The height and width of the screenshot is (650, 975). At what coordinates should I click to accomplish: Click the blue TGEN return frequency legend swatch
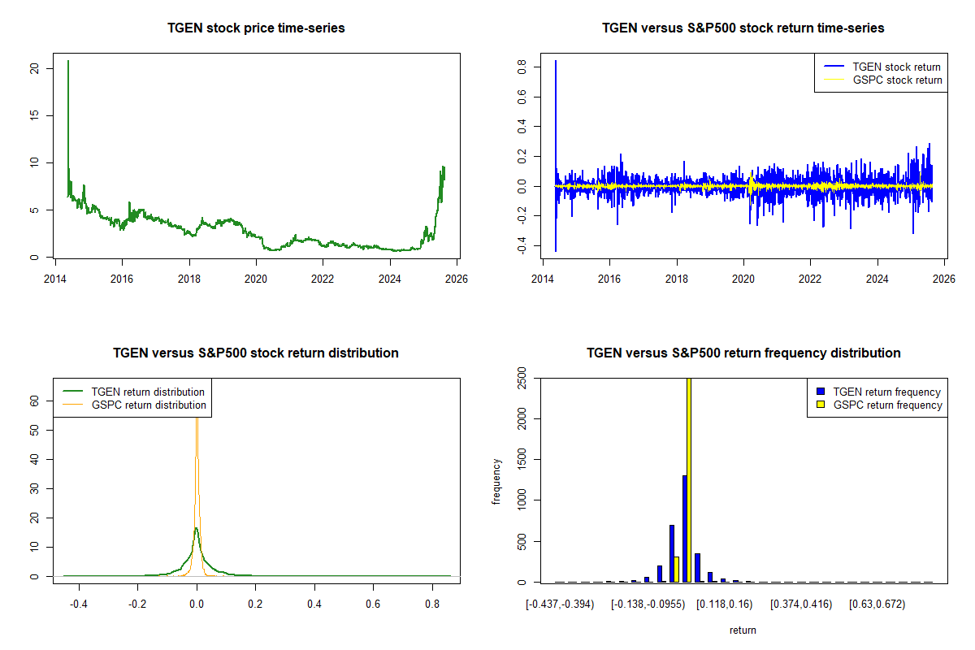pos(821,392)
